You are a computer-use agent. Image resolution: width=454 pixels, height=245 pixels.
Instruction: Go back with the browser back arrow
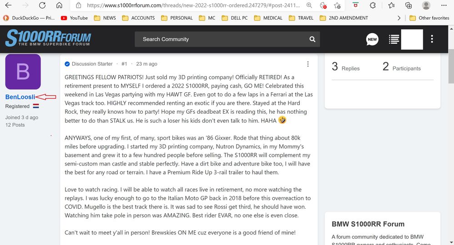click(8, 5)
